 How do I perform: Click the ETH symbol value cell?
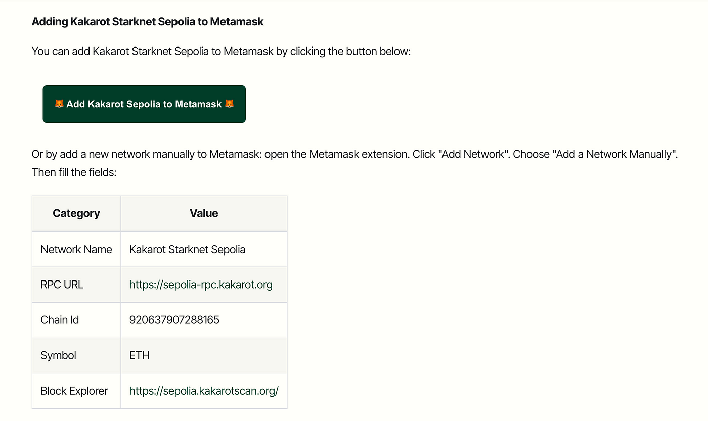[204, 355]
